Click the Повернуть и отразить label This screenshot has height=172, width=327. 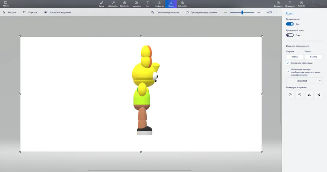point(296,88)
